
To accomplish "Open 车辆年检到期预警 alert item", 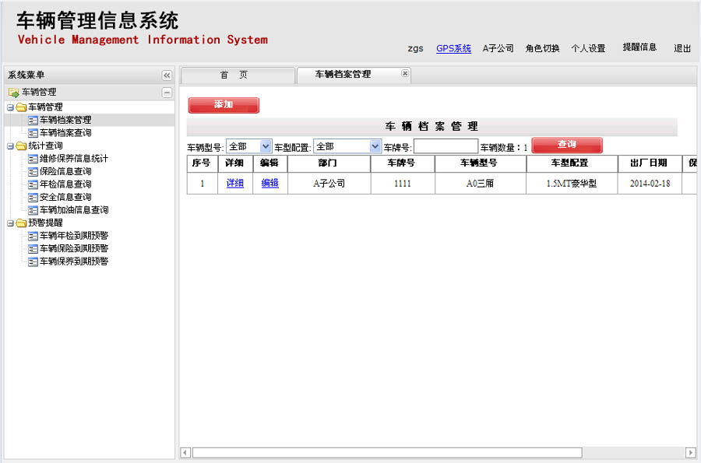I will pyautogui.click(x=73, y=236).
